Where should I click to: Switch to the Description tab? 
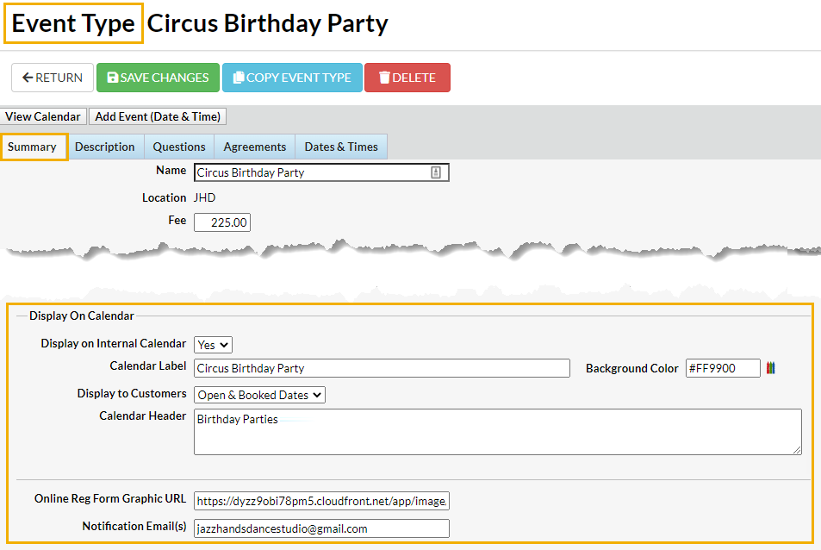pos(105,147)
